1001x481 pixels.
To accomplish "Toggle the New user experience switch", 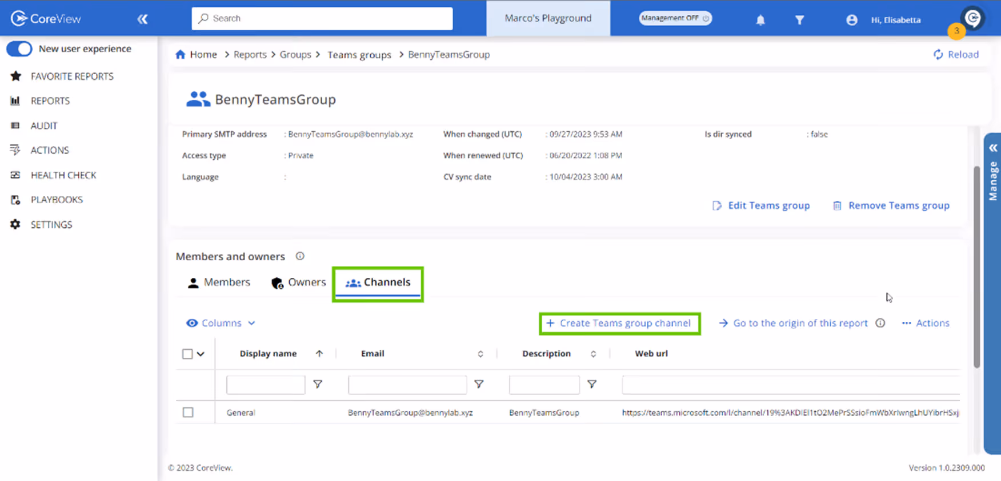I will tap(19, 48).
